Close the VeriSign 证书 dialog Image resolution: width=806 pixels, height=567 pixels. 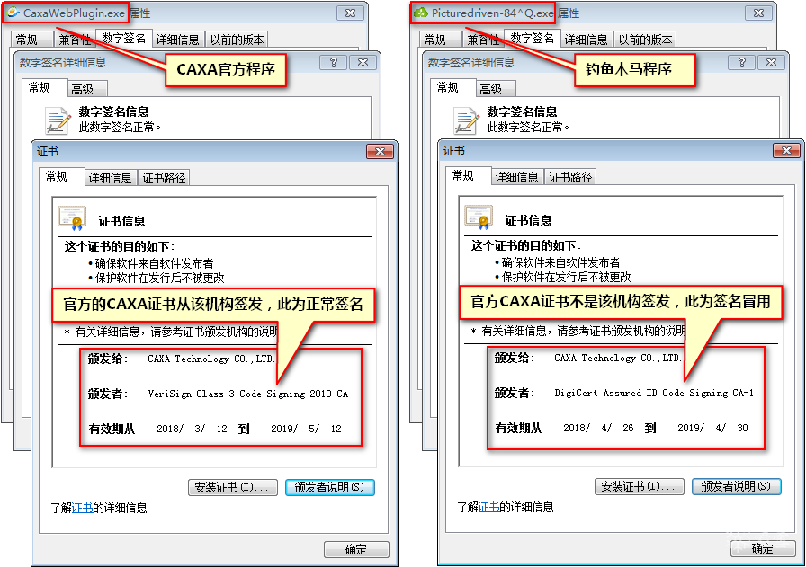[380, 151]
